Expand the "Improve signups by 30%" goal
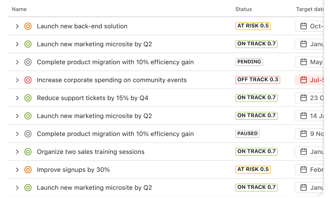 pos(17,170)
